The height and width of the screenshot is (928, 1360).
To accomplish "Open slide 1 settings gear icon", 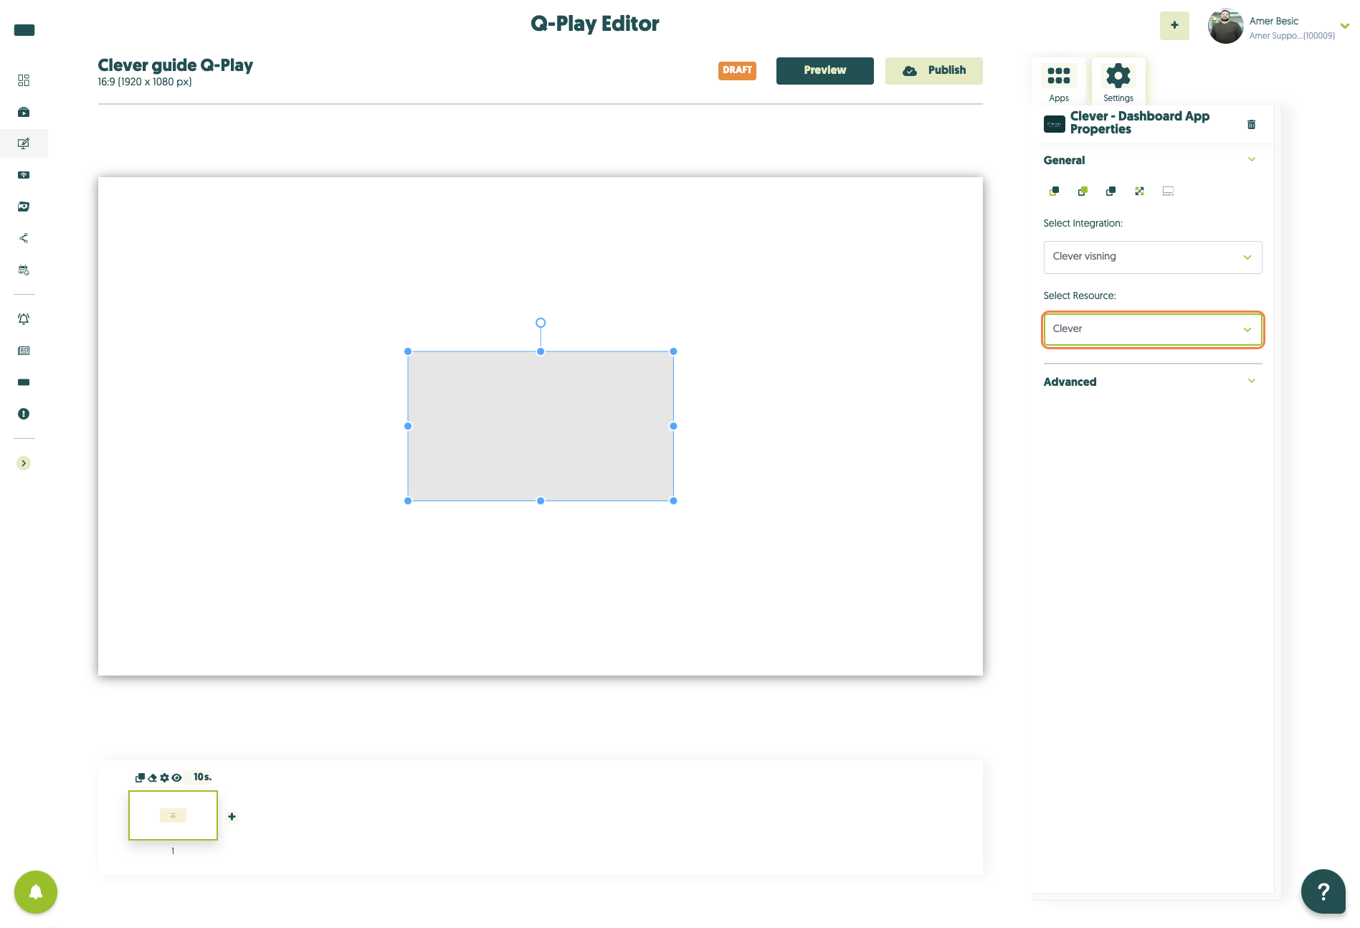I will (x=164, y=777).
